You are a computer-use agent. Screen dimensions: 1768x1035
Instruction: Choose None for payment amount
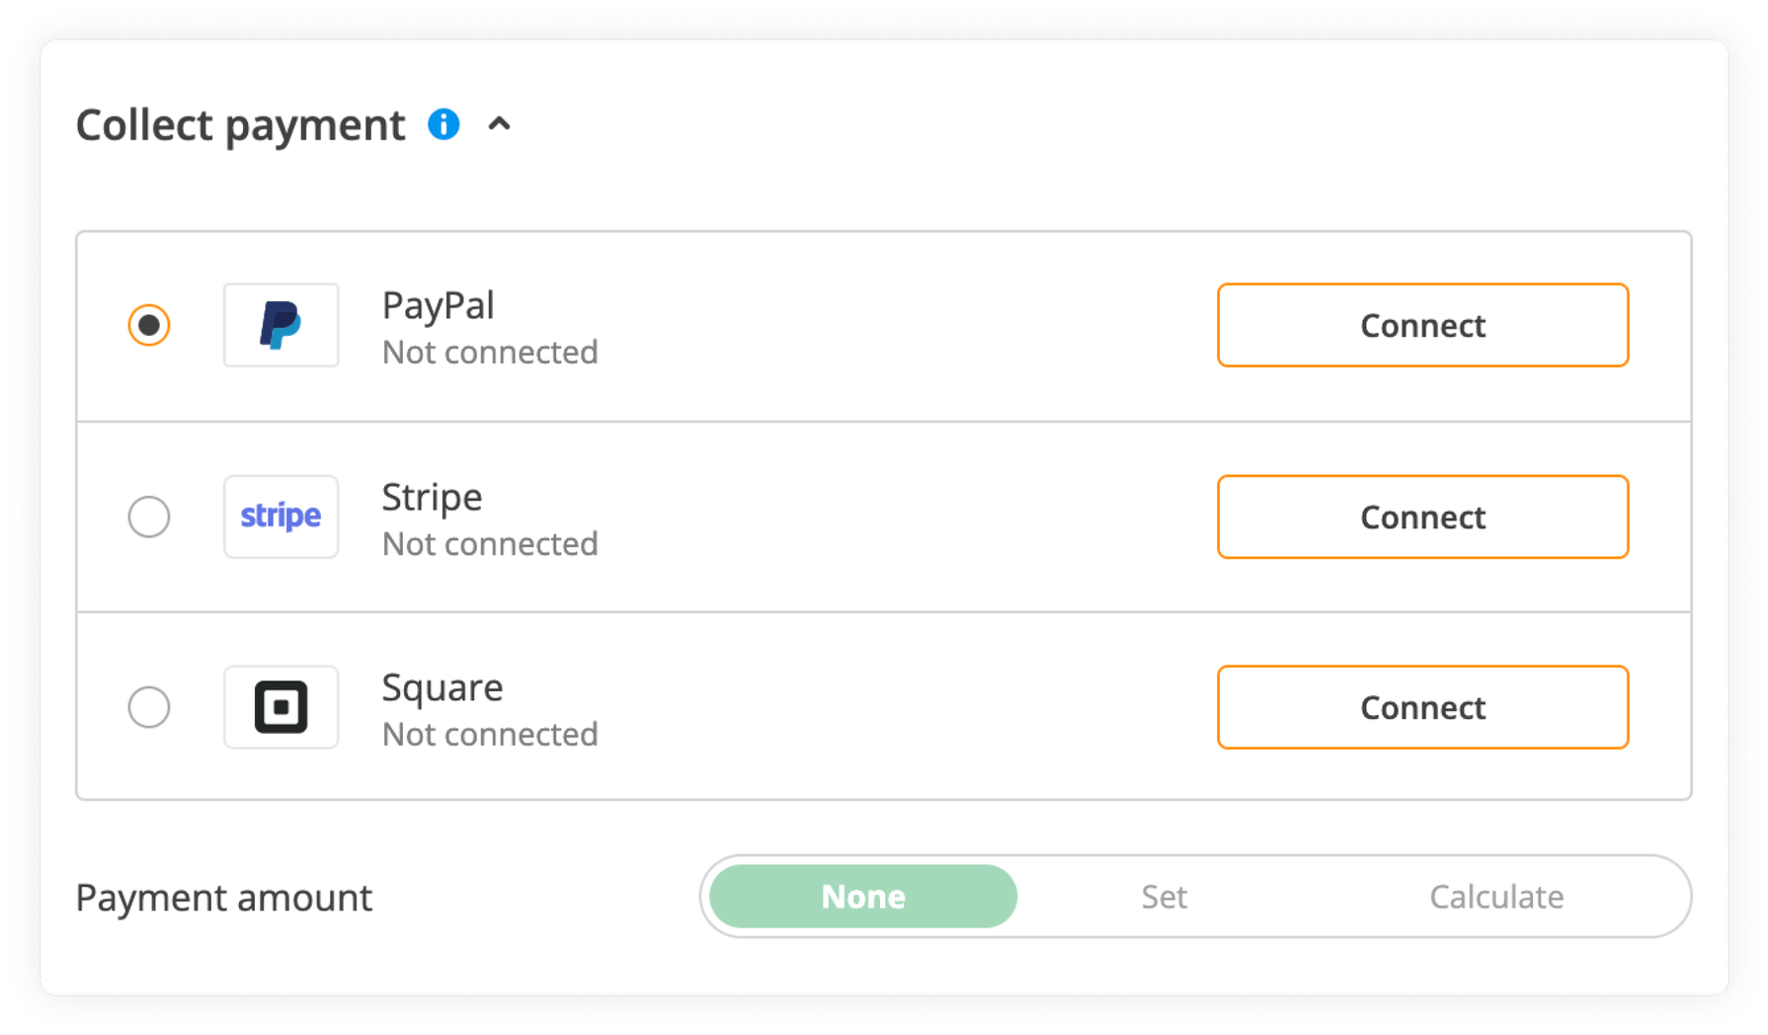tap(862, 897)
